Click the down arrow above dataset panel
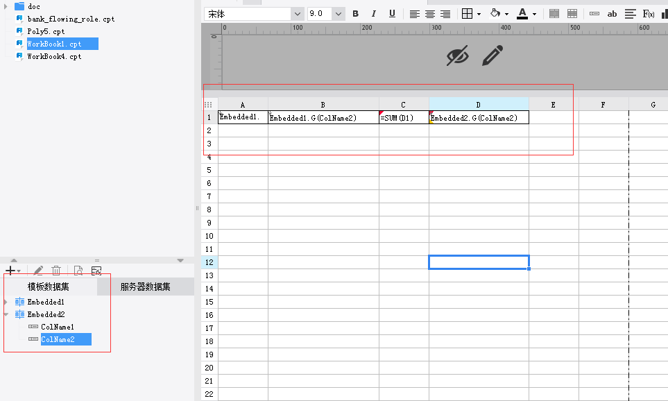The width and height of the screenshot is (668, 401). click(180, 260)
